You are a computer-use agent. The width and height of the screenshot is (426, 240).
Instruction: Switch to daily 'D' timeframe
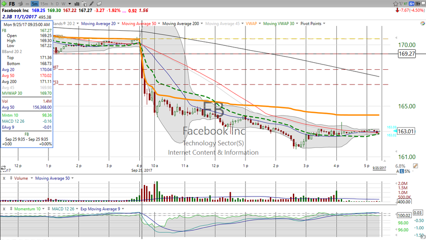pyautogui.click(x=57, y=4)
